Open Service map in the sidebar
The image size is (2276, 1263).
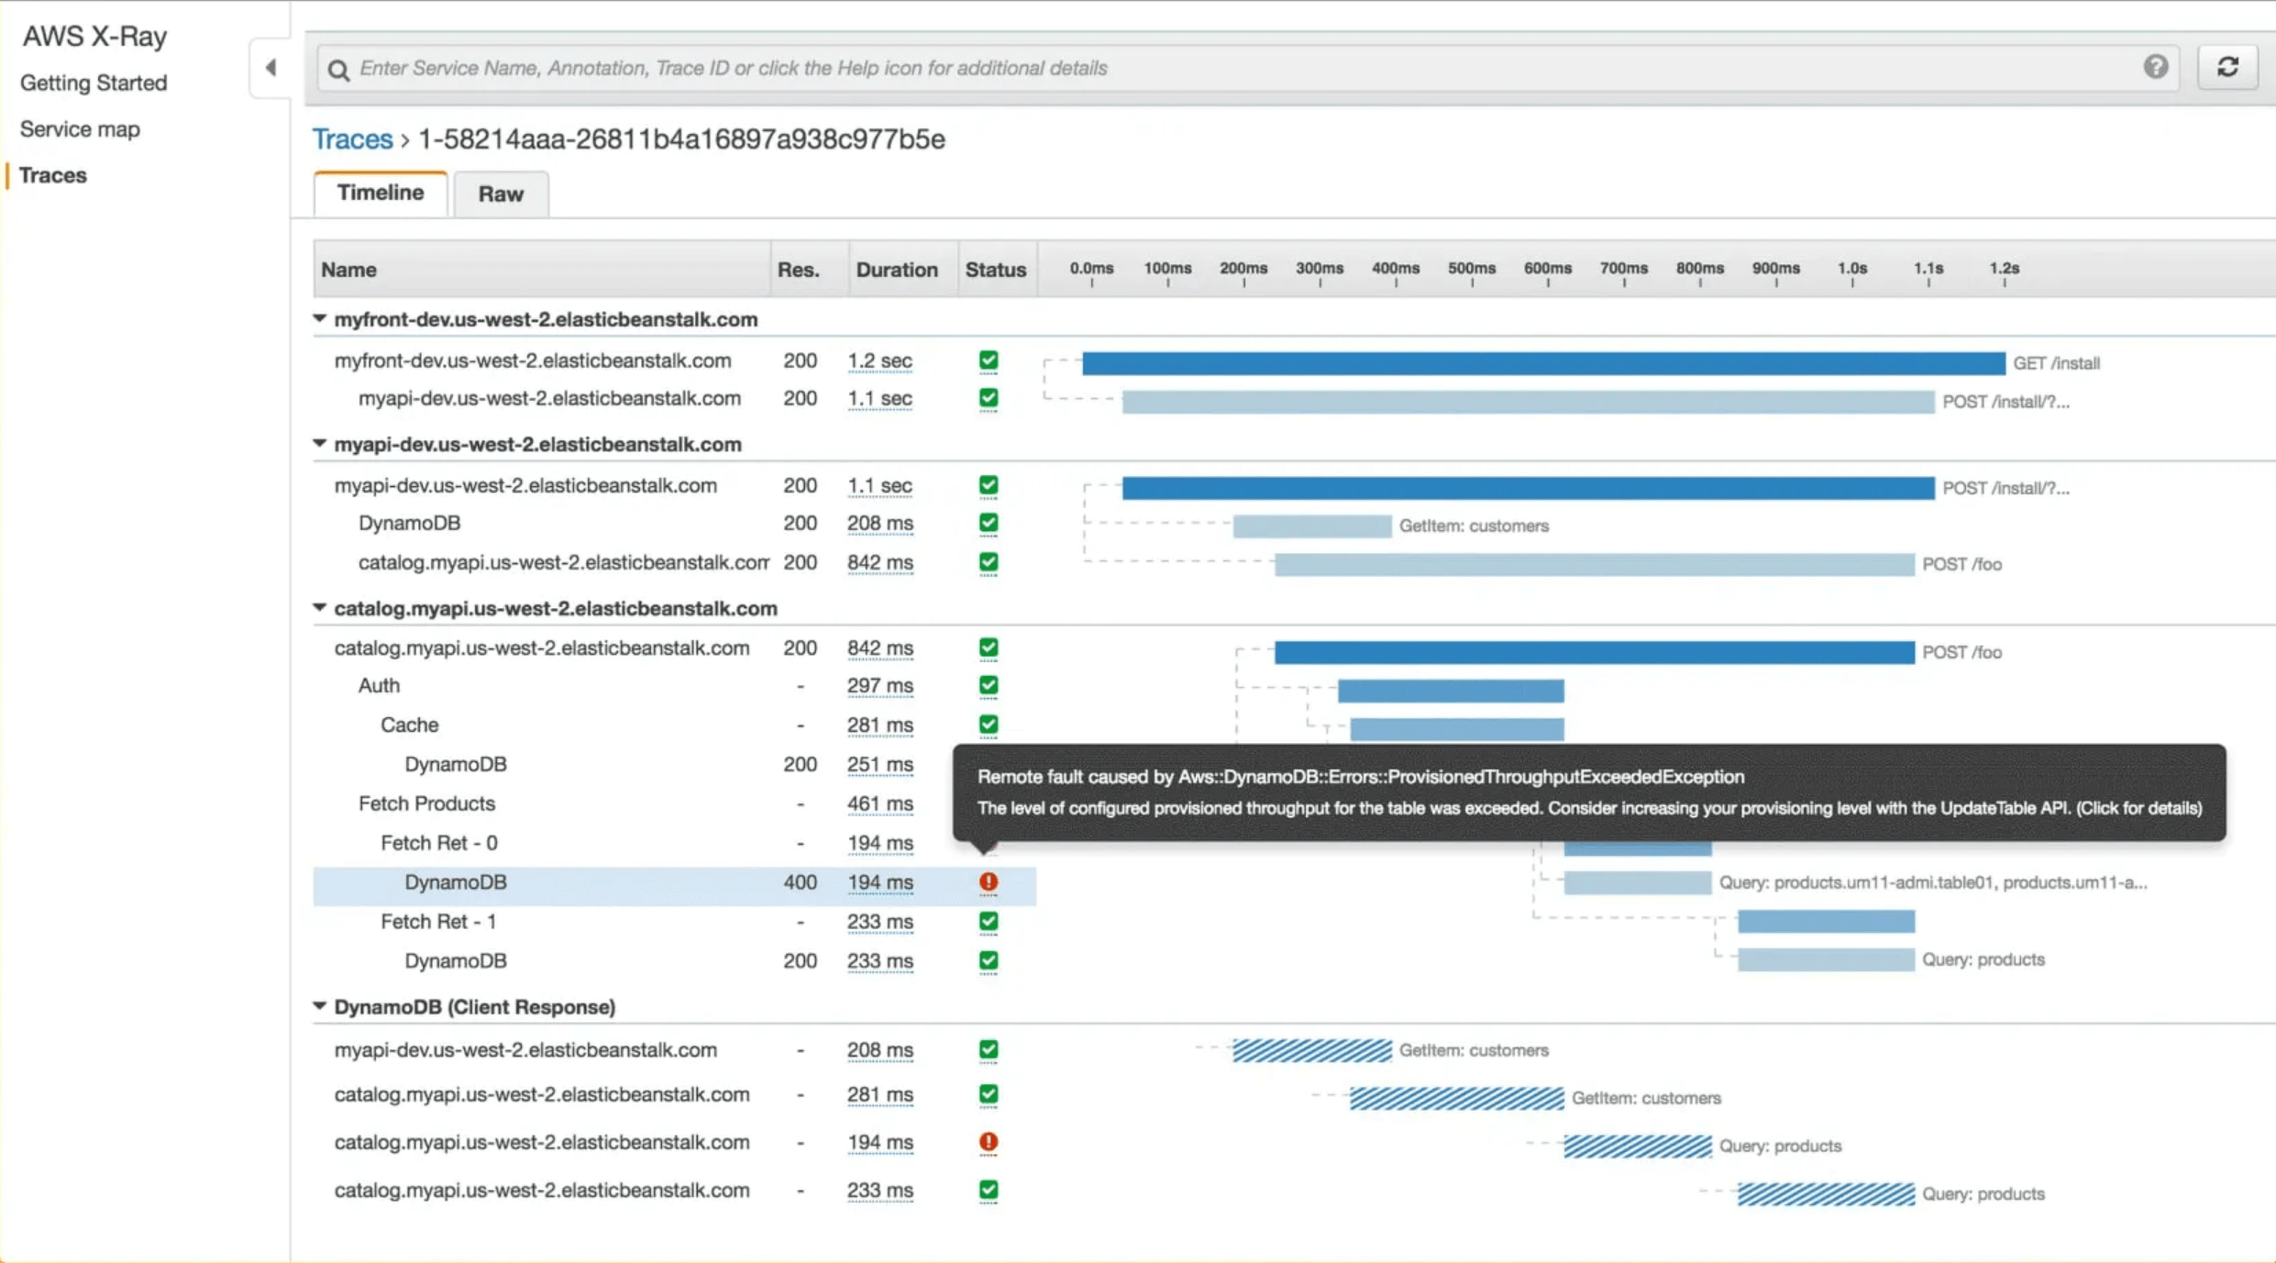coord(80,129)
